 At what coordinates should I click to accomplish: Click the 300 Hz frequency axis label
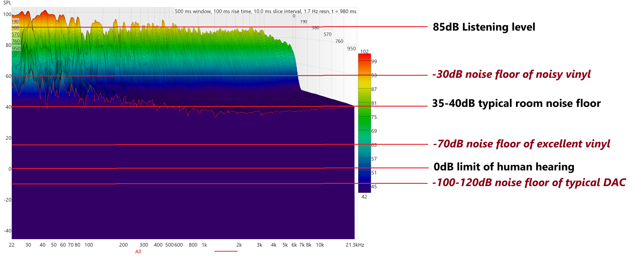(x=144, y=245)
